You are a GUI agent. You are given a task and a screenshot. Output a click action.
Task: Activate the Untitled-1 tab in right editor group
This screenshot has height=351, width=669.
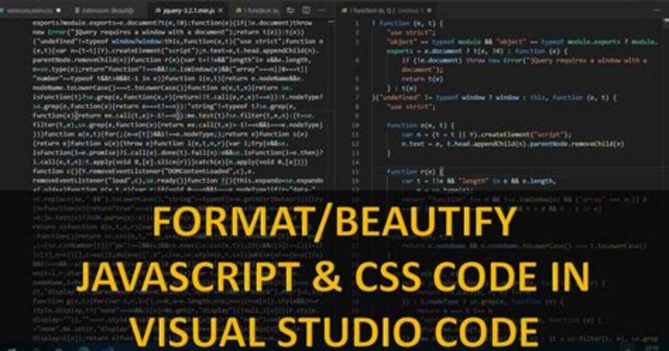388,10
